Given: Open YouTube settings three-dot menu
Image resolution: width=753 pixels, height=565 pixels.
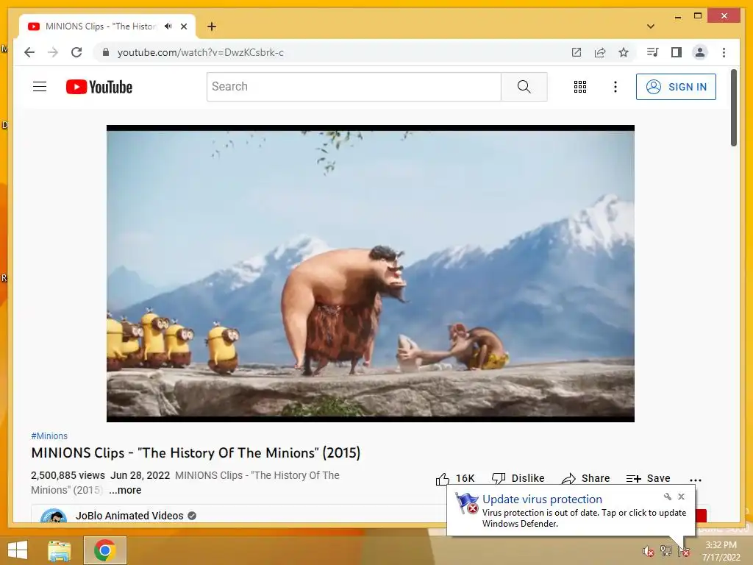Looking at the screenshot, I should (615, 87).
